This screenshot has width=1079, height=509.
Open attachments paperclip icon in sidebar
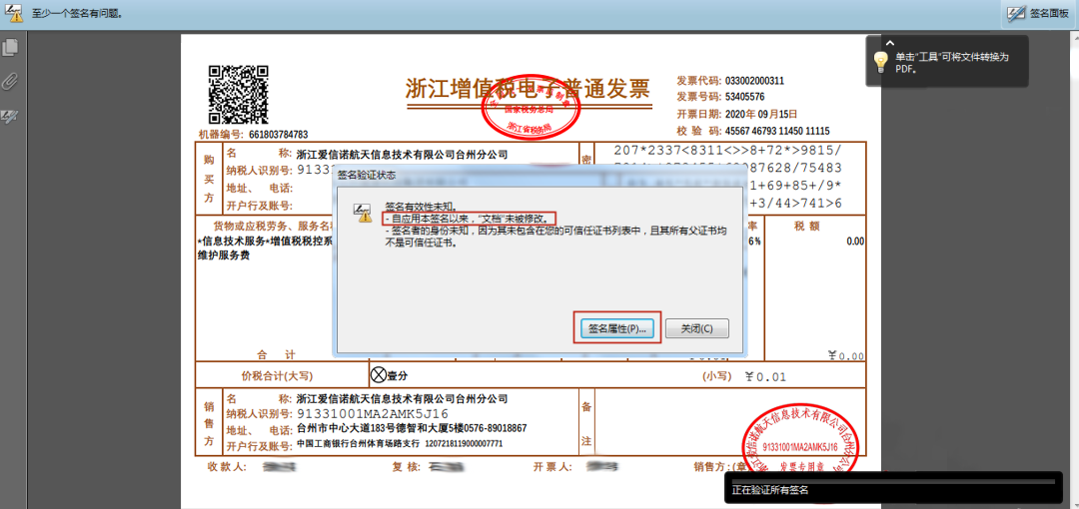(x=10, y=81)
